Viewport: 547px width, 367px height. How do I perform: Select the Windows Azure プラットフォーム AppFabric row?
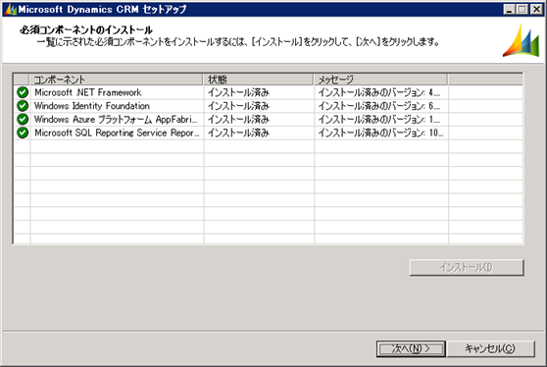(268, 120)
